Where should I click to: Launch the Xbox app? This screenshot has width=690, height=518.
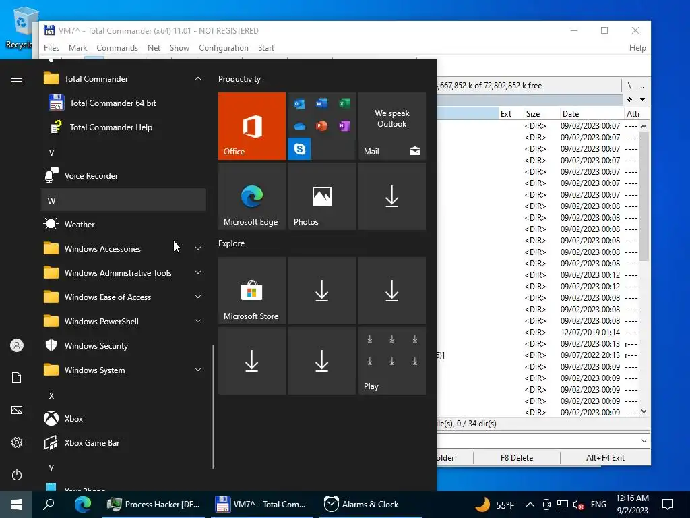click(123, 418)
